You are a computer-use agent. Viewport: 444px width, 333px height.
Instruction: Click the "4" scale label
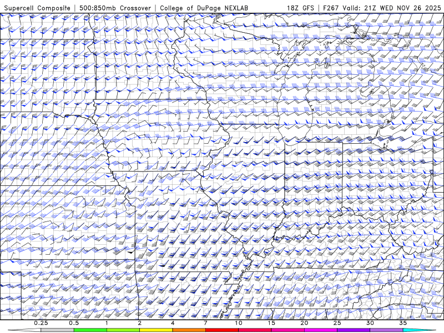(173, 323)
